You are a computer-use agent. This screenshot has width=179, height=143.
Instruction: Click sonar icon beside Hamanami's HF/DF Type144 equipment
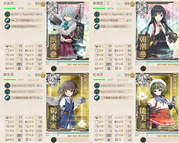(x=7, y=14)
